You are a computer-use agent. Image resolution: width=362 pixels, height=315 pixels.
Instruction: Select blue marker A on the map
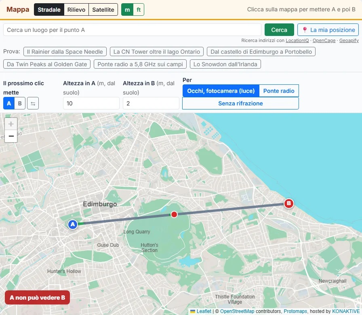[x=73, y=224]
